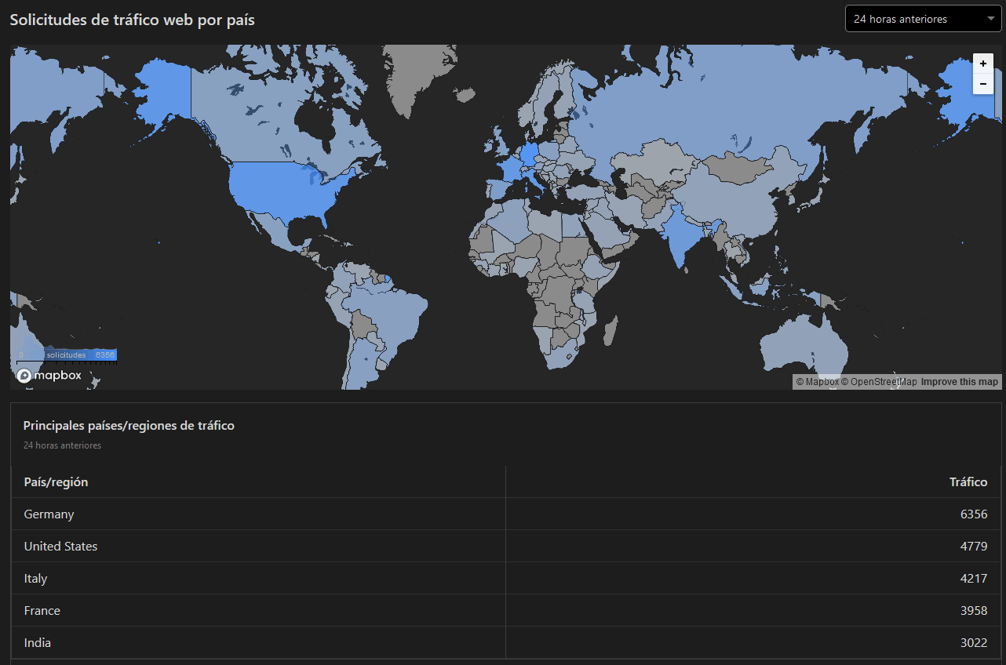
Task: Click the Mapbox logo
Action: [49, 376]
